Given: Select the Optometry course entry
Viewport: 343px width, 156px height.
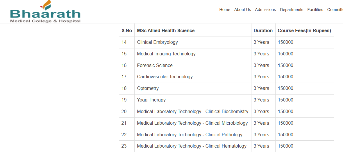Looking at the screenshot, I should pos(148,88).
